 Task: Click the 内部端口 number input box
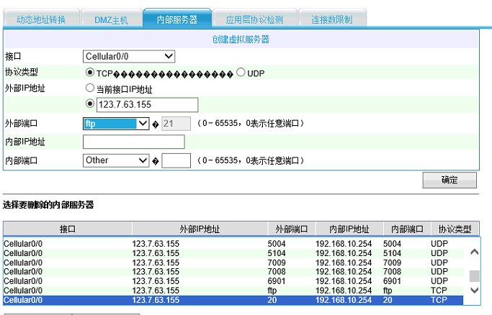click(x=176, y=160)
